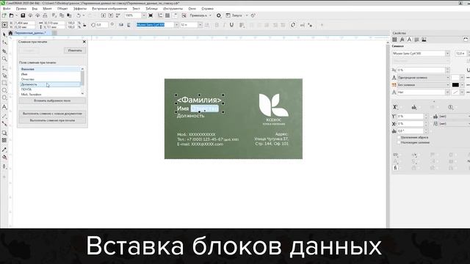Screen dimensions: 470x264
Task: Click the black background fill color swatch
Action: click(455, 85)
